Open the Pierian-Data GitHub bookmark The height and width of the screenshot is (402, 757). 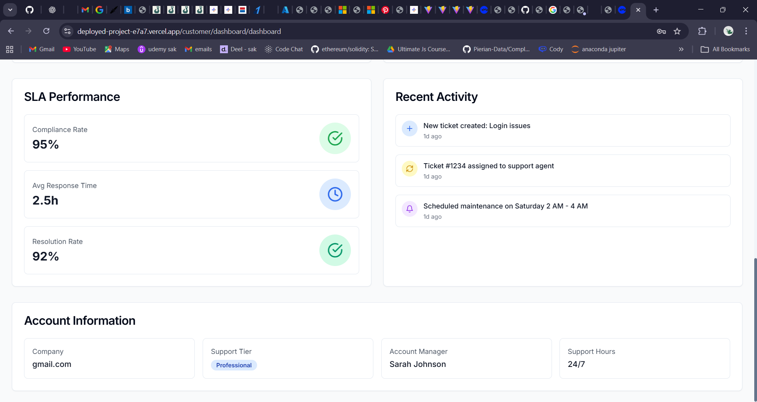click(496, 49)
